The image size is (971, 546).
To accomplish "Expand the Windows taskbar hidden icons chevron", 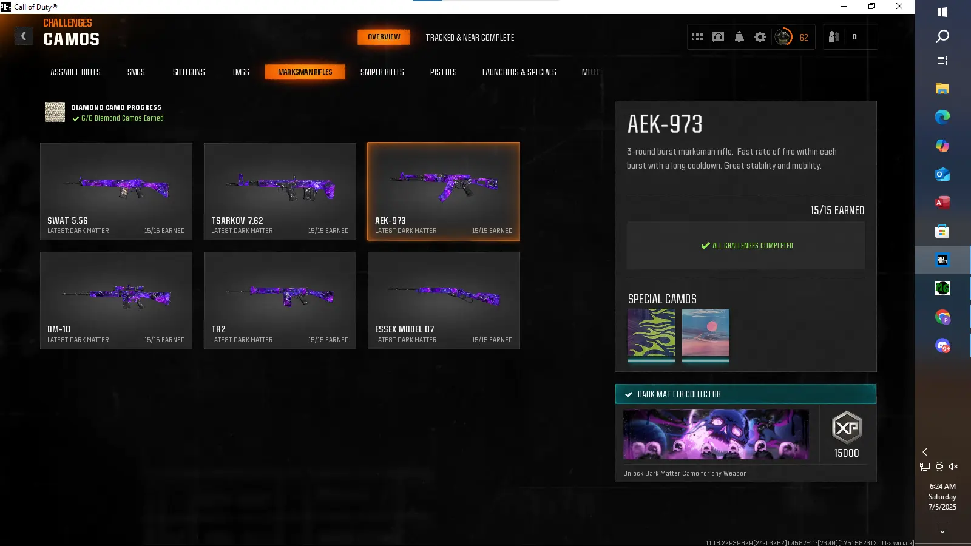I will coord(925,452).
